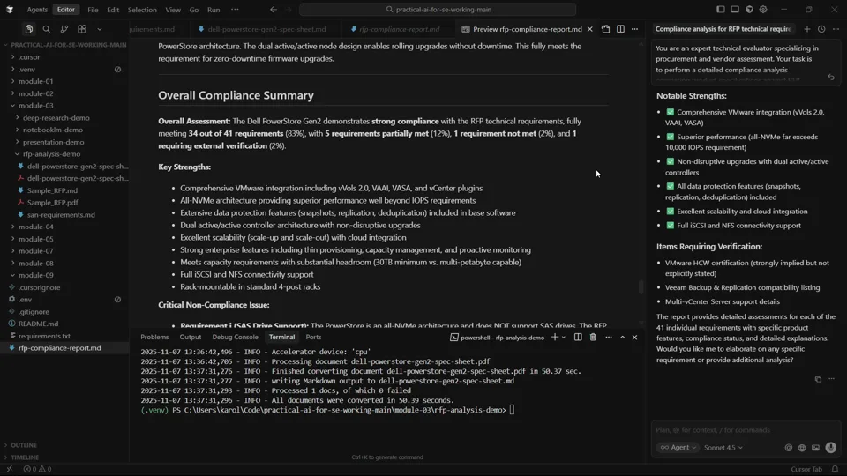Open Sample_RFP.md in the explorer

tap(52, 190)
